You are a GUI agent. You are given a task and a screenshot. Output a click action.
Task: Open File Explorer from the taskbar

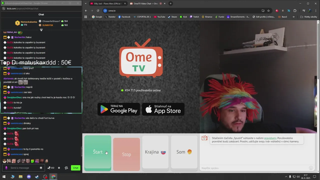20,177
